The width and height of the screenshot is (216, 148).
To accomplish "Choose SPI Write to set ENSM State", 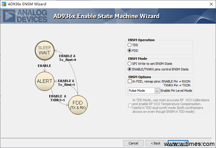I will pyautogui.click(x=129, y=64).
